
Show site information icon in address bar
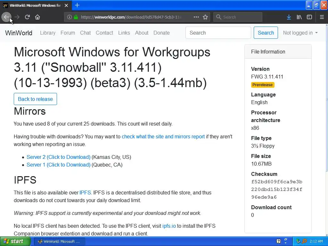[x=70, y=17]
